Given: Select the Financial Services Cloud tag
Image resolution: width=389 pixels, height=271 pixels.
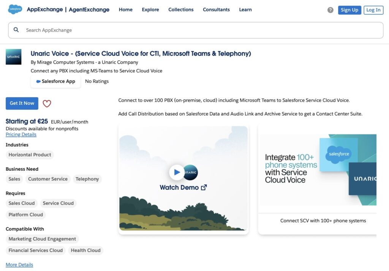Looking at the screenshot, I should [35, 251].
